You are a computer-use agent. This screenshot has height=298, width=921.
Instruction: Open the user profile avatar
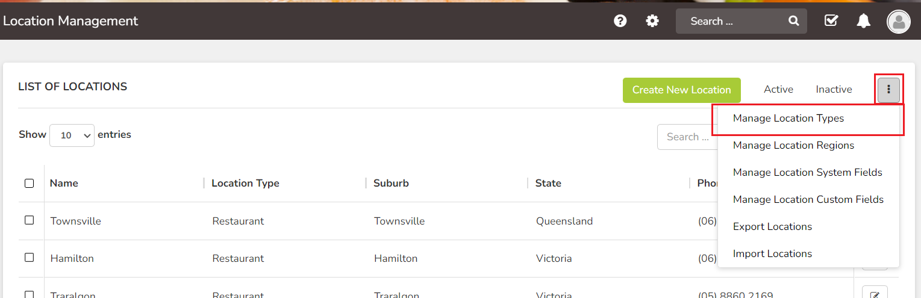[x=899, y=22]
